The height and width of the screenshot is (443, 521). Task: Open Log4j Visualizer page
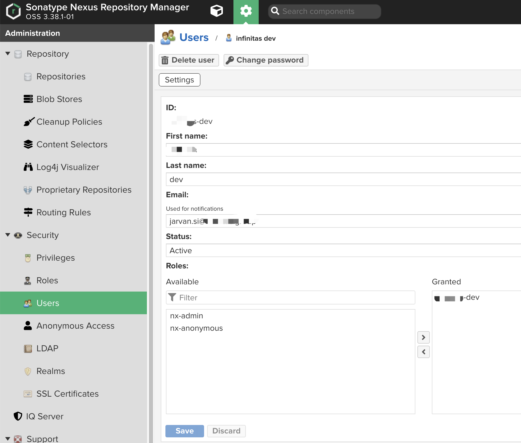73,167
